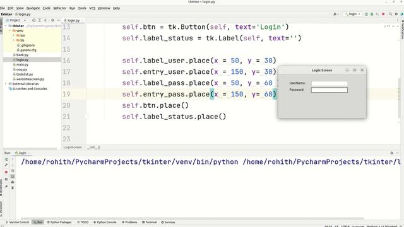Pin tab icon in Run panel sidebar
Screen dimensions: 404x227
(x=6, y=187)
